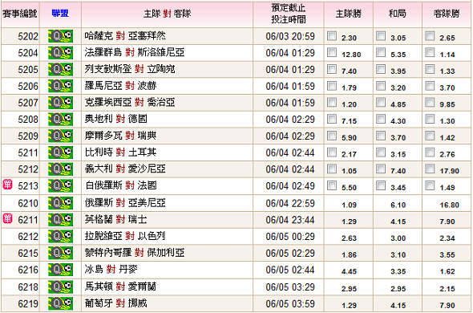Tick away win 1.14 checkbox for match 5204

point(430,53)
